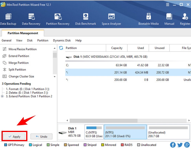Select the C:(NTFS) block in the disk map
The height and width of the screenshot is (150, 191).
click(x=94, y=132)
